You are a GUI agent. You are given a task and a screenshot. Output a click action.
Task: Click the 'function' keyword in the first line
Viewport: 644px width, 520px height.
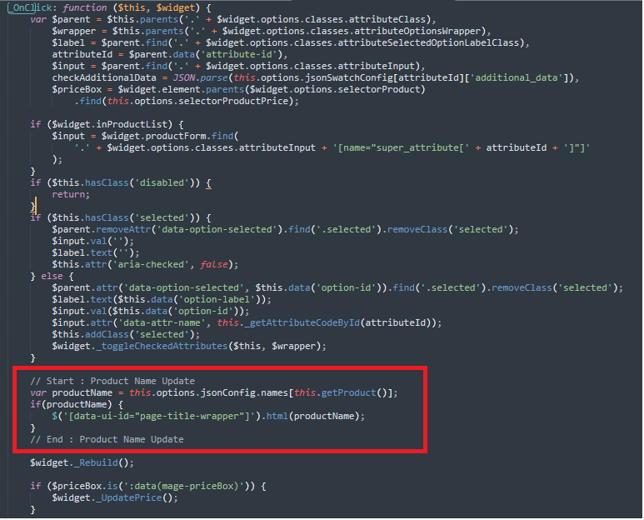[x=85, y=7]
